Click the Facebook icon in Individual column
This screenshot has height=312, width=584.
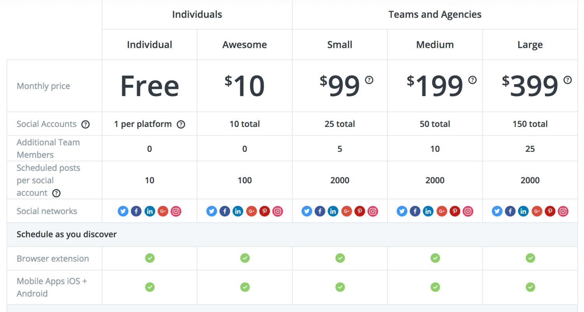[x=136, y=211]
